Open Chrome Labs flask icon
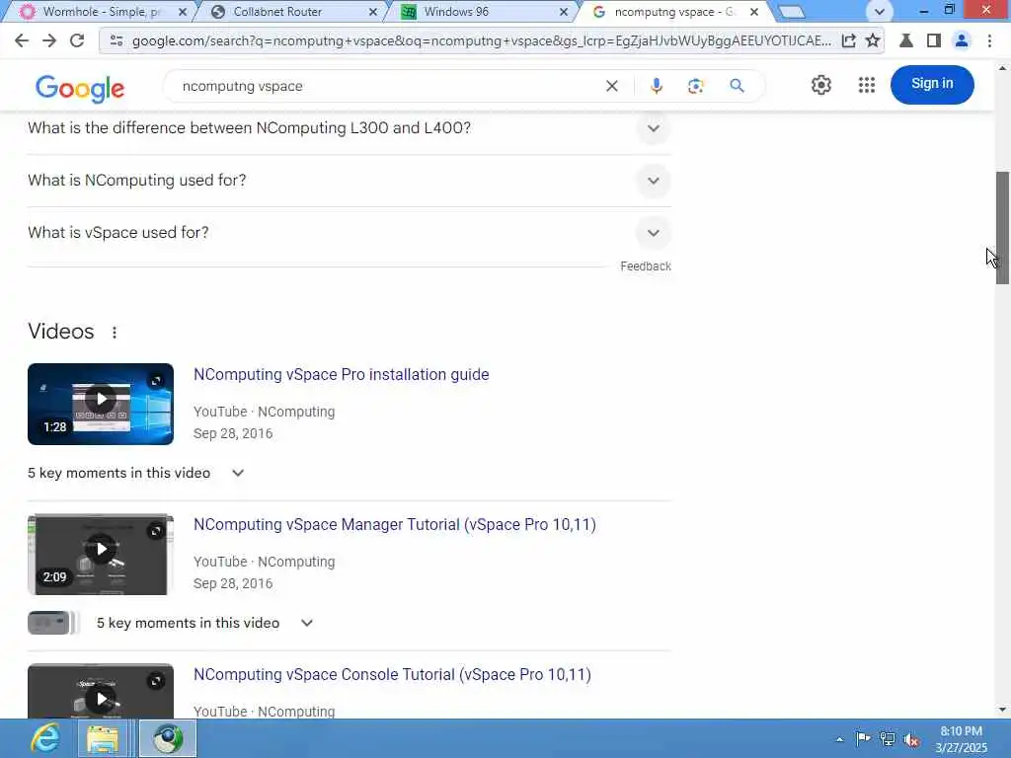1011x758 pixels. point(906,40)
